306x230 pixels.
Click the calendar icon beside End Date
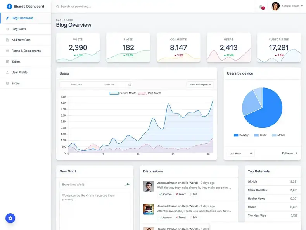130,84
